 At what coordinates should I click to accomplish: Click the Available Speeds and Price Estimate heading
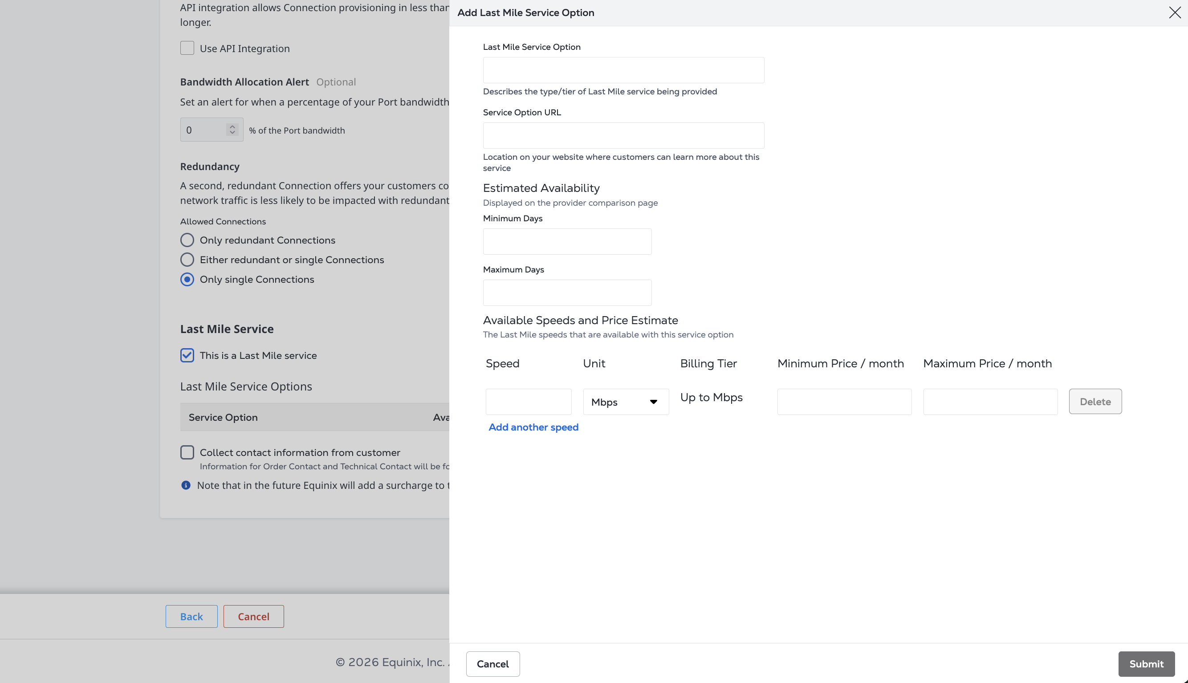[580, 320]
